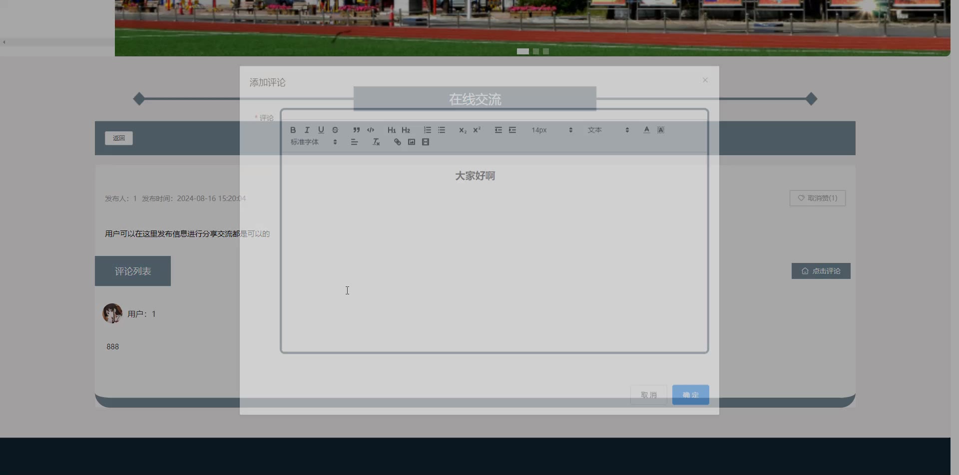Confirm the comment with the 确定 button
Screen dimensions: 959x475
(x=691, y=395)
